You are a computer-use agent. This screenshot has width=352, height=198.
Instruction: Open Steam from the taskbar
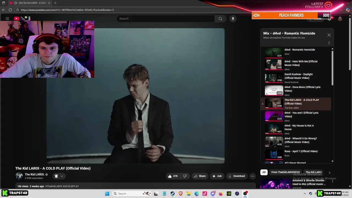point(172,194)
